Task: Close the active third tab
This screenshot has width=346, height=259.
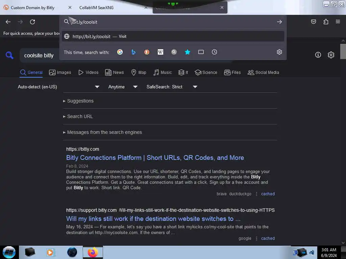Action: point(222,7)
